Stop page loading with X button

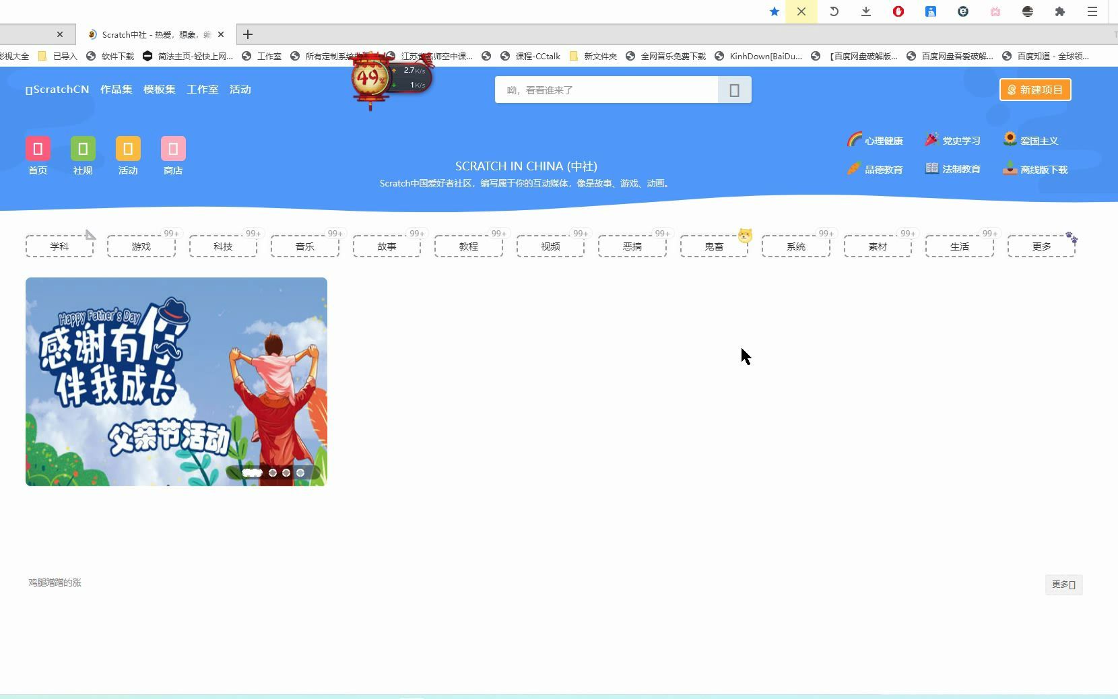[x=801, y=11]
